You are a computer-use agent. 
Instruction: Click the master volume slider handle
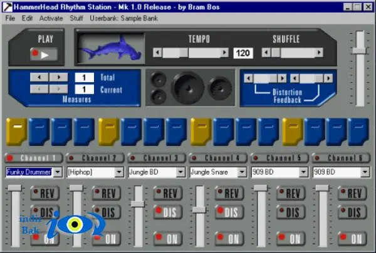click(x=359, y=51)
